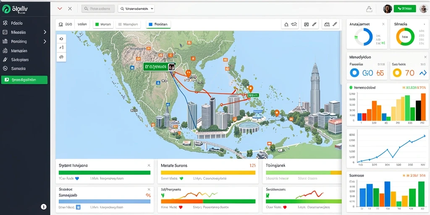This screenshot has width=430, height=215.
Task: Click the pencil icon next to the framed-picture icon
Action: (x=315, y=24)
